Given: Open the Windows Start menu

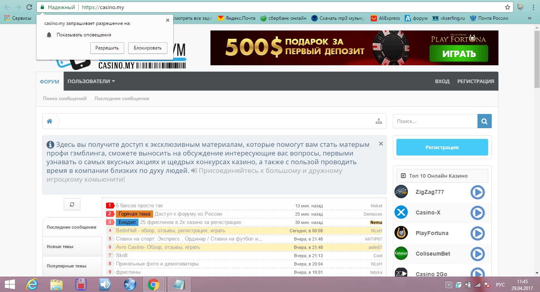Looking at the screenshot, I should pyautogui.click(x=9, y=284).
